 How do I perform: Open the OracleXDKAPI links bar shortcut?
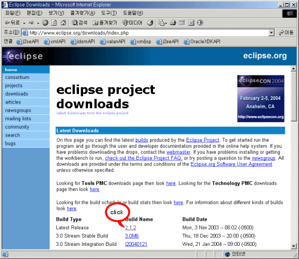pyautogui.click(x=202, y=41)
